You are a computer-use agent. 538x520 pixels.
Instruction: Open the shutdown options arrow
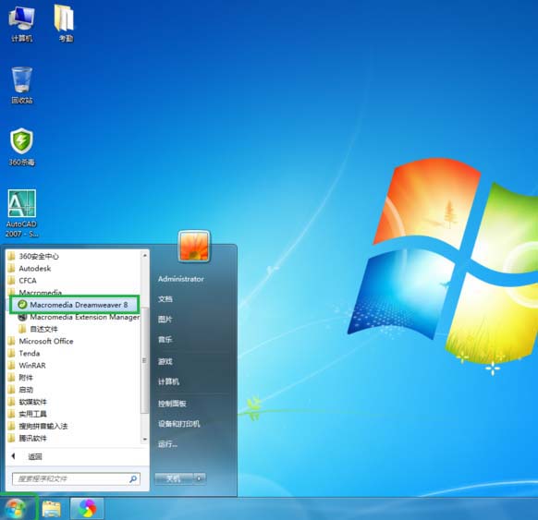point(200,478)
